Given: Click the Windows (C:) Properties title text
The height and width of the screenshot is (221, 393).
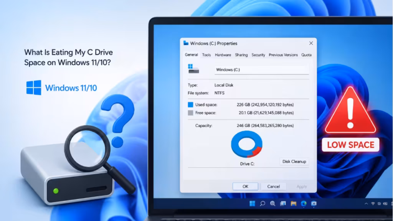Looking at the screenshot, I should pos(213,43).
